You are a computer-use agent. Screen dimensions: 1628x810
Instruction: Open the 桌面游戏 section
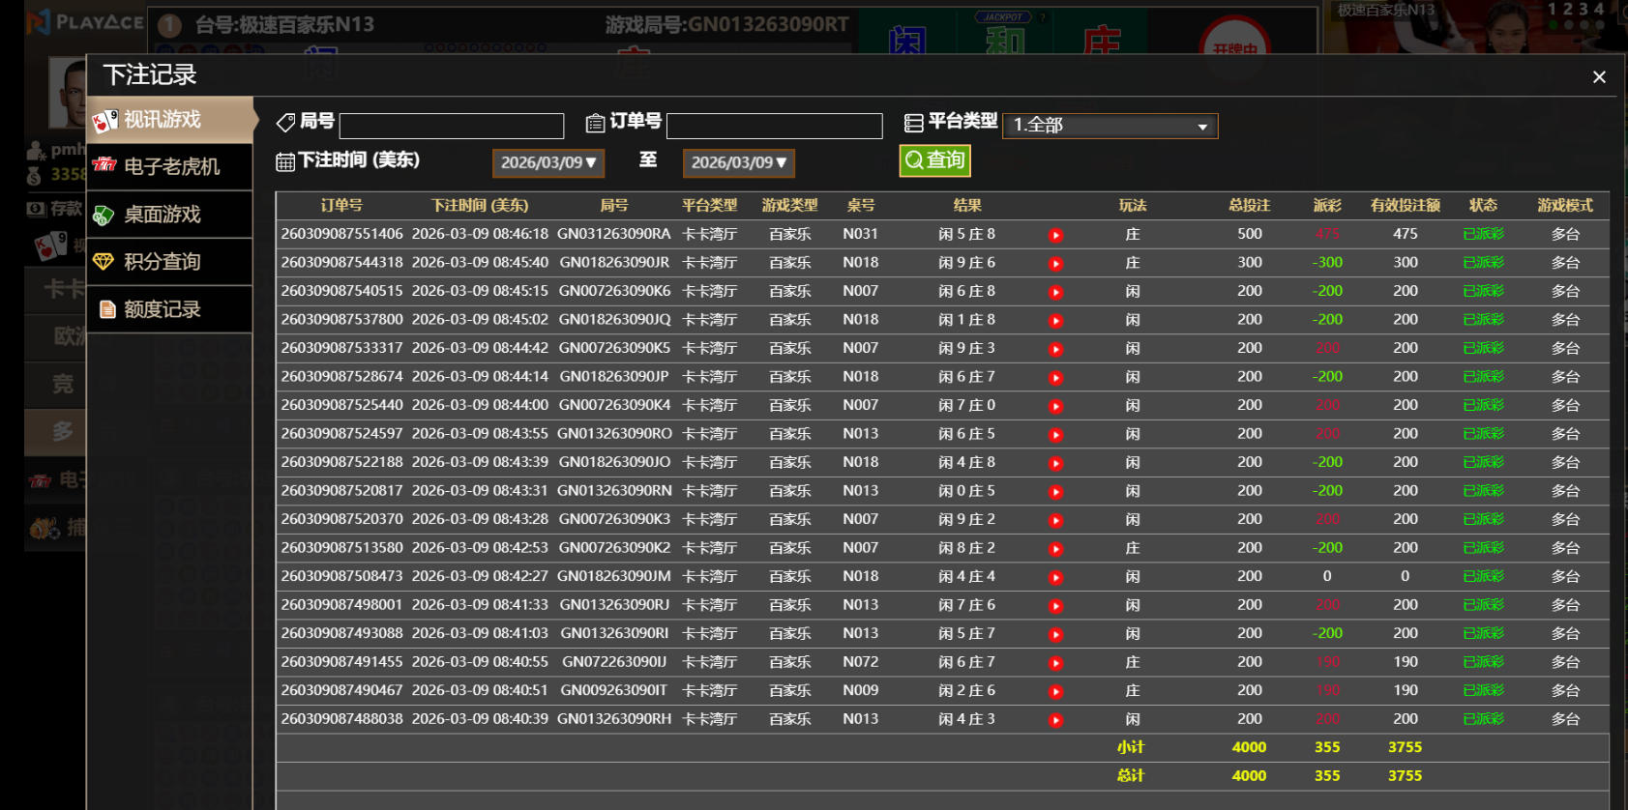(170, 215)
